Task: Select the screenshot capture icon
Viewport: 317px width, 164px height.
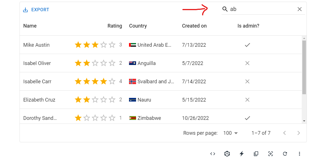Action: [x=270, y=154]
